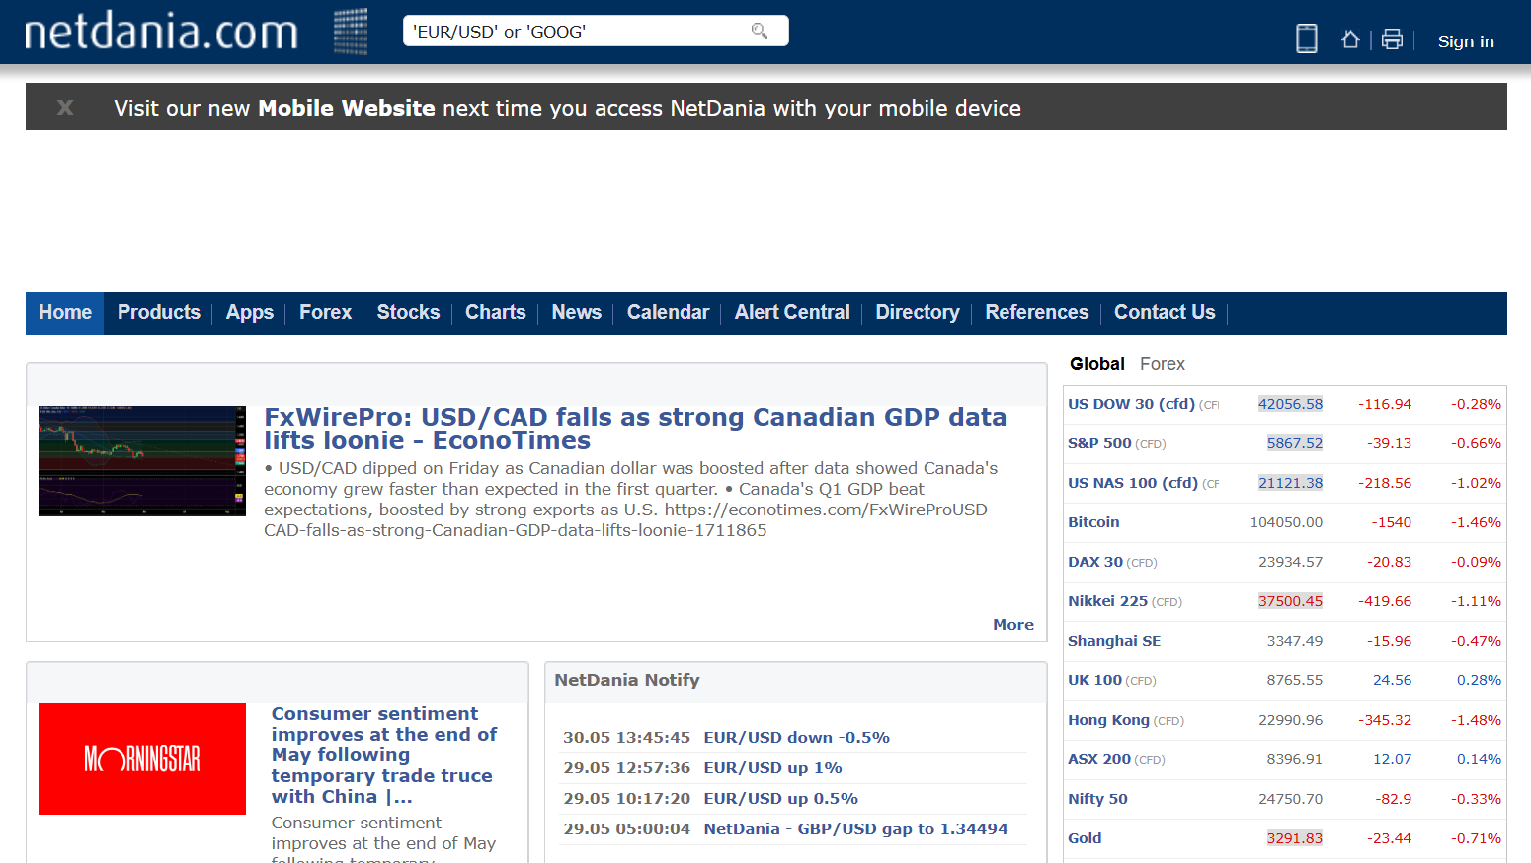Image resolution: width=1531 pixels, height=863 pixels.
Task: Open the Gold quote
Action: click(1085, 838)
